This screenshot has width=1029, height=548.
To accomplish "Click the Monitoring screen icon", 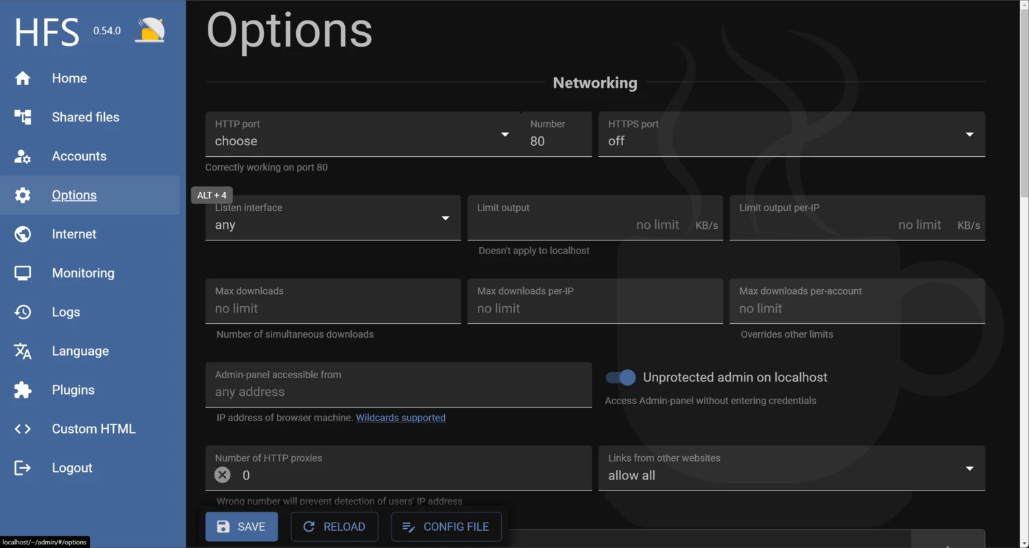I will (x=23, y=273).
